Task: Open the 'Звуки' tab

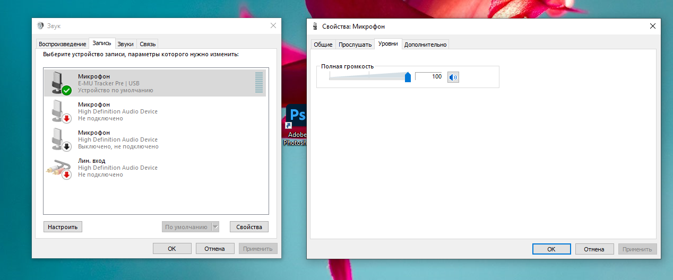Action: (126, 44)
